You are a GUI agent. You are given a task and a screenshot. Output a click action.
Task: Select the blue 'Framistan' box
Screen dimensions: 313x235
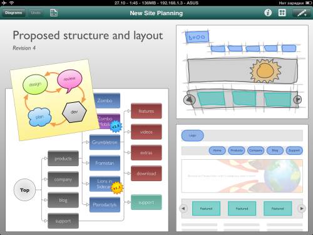point(105,163)
